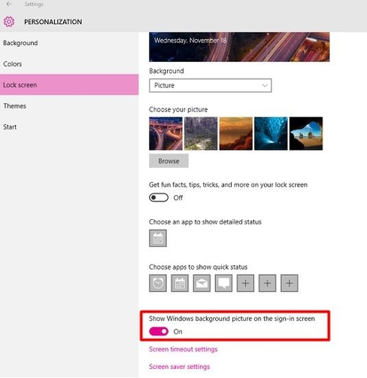Choose the beach cave lock screen picture

click(x=306, y=133)
